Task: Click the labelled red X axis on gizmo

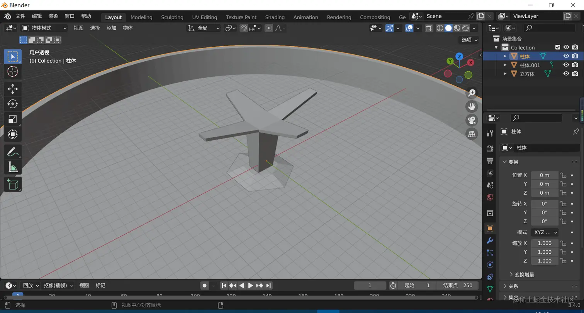Action: [x=470, y=62]
